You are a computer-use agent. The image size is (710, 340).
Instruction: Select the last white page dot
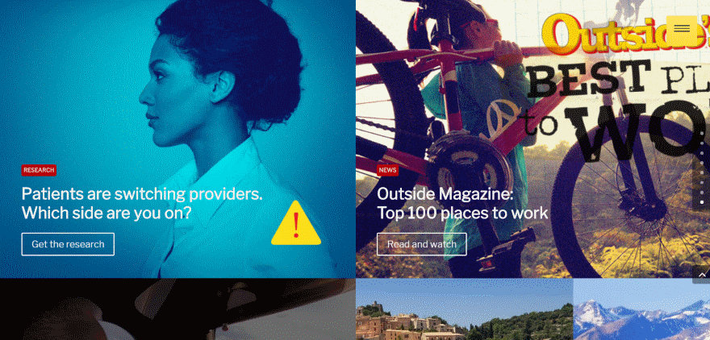coord(702,202)
